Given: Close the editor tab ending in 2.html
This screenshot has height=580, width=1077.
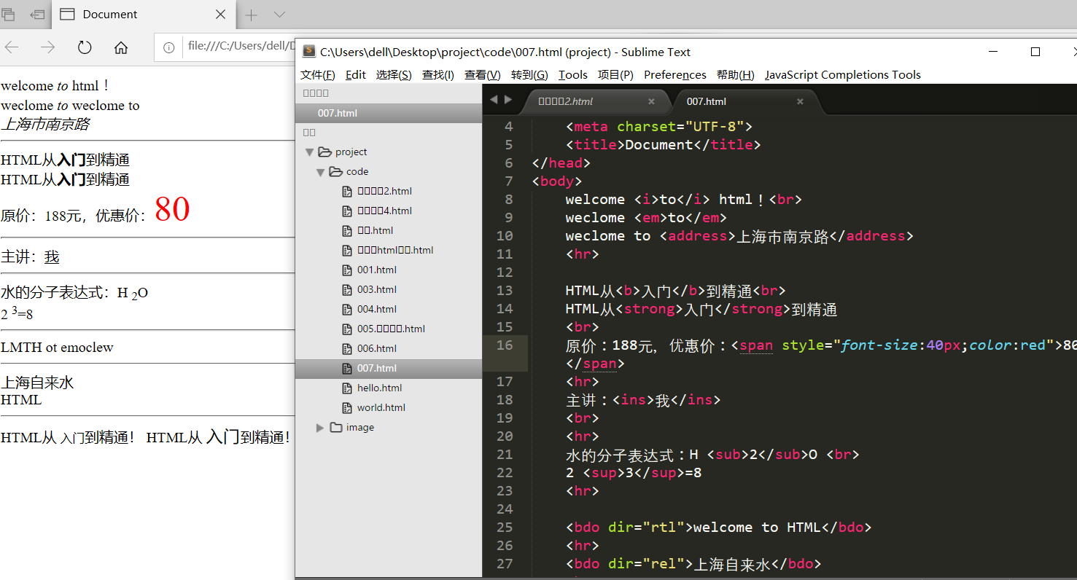Looking at the screenshot, I should [x=651, y=102].
